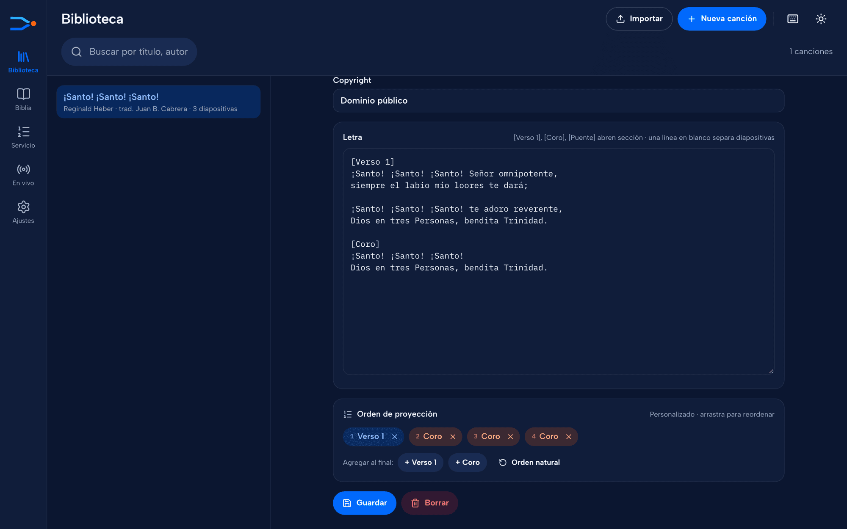Viewport: 847px width, 529px height.
Task: Click the lyrics format hint about [Puente]
Action: click(x=644, y=138)
